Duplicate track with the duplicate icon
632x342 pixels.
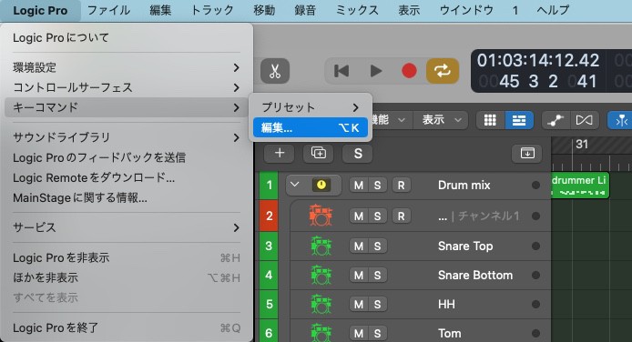[319, 154]
